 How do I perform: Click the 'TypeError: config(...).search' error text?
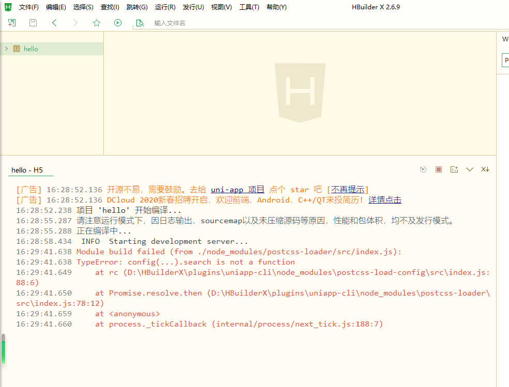tap(186, 262)
